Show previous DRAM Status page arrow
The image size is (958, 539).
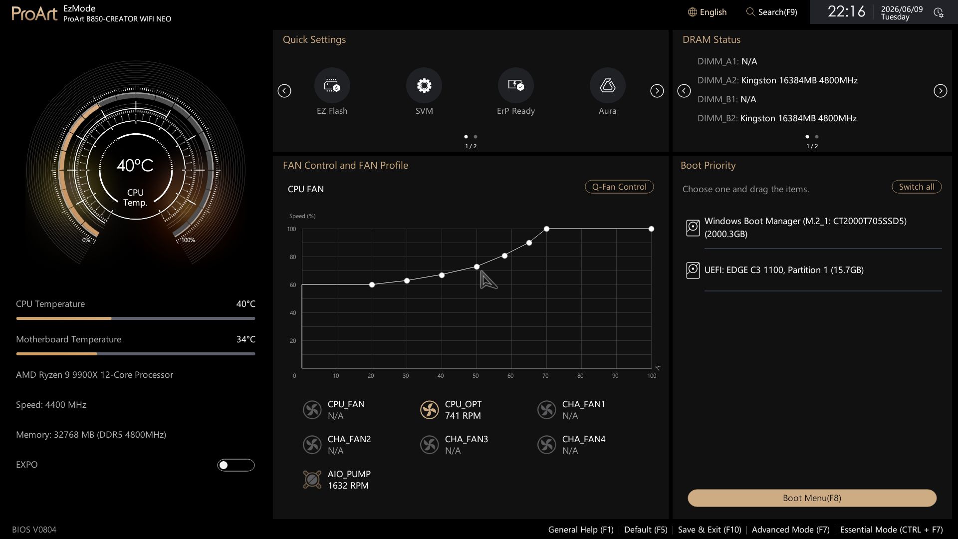684,91
